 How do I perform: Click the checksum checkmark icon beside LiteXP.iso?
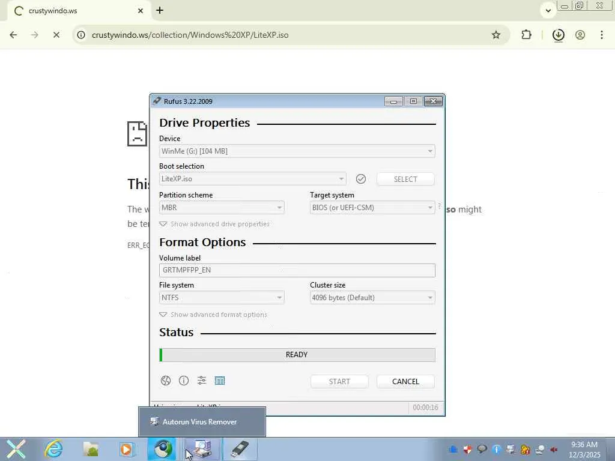[x=361, y=179]
